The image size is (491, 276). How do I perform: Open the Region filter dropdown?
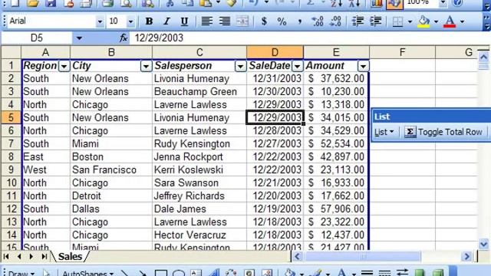64,66
